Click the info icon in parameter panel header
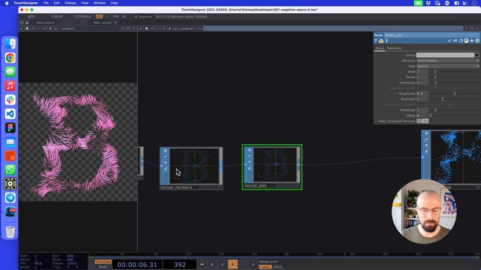 pos(386,41)
